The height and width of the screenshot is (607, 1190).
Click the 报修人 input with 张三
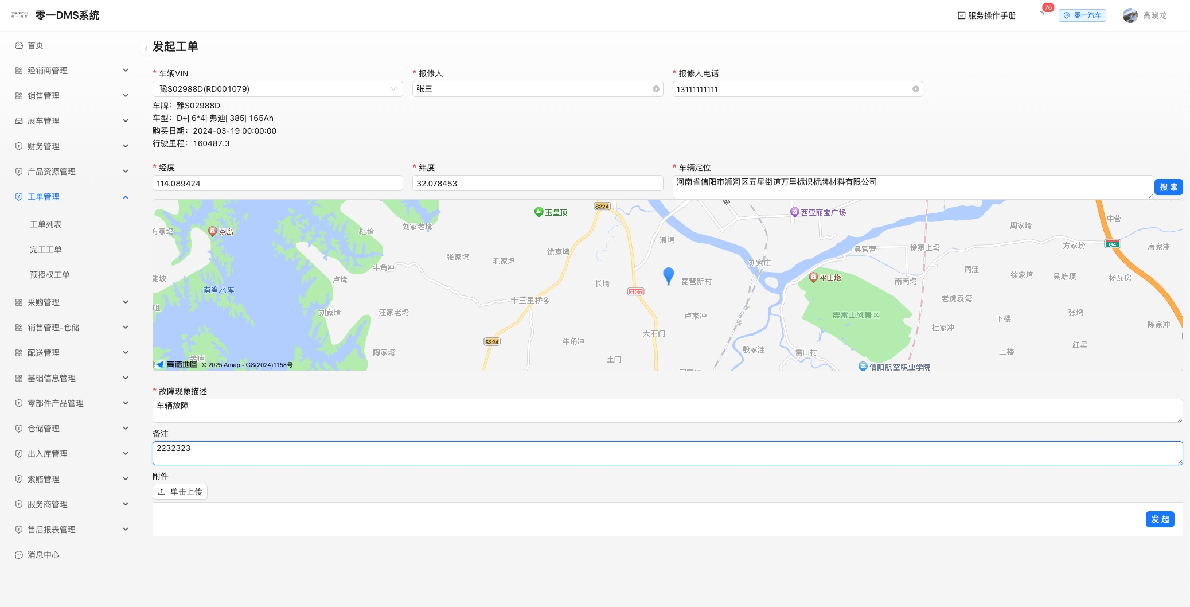click(537, 89)
